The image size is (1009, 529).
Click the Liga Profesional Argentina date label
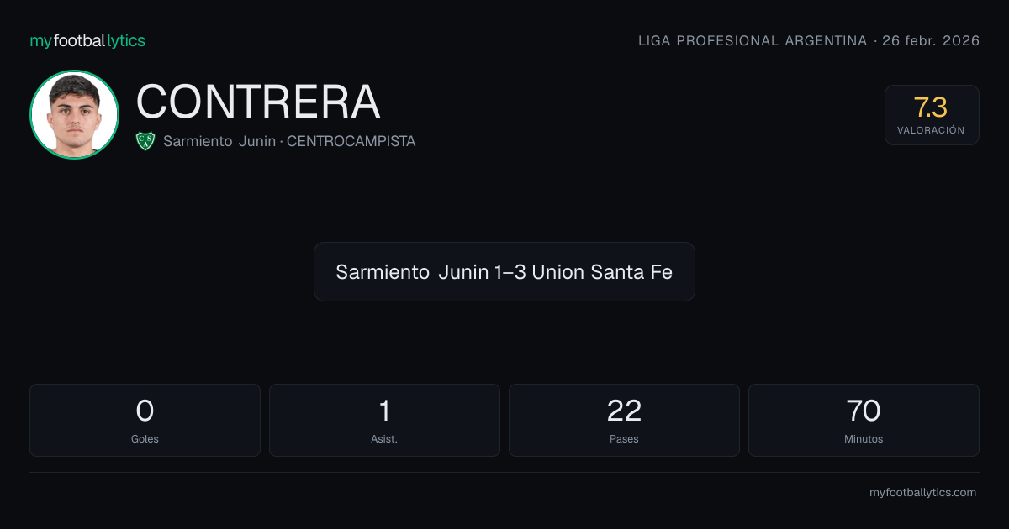(809, 40)
